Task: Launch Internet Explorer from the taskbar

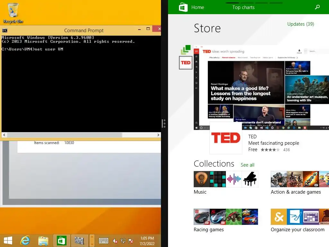Action: (x=25, y=241)
